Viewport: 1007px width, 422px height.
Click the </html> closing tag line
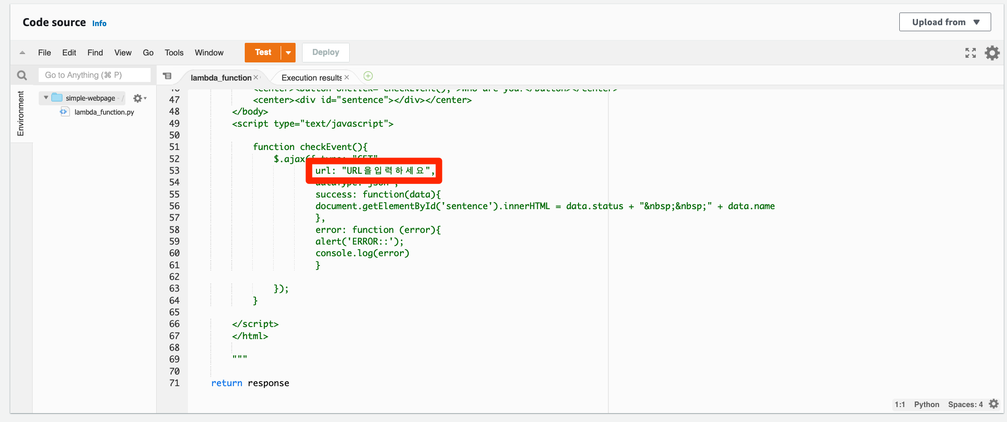[x=250, y=336]
